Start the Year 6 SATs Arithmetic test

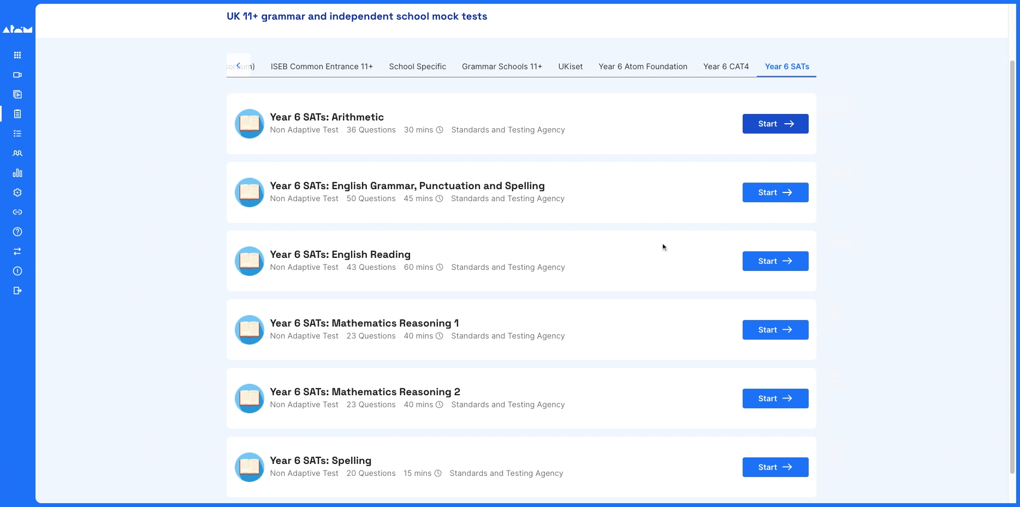pyautogui.click(x=775, y=124)
